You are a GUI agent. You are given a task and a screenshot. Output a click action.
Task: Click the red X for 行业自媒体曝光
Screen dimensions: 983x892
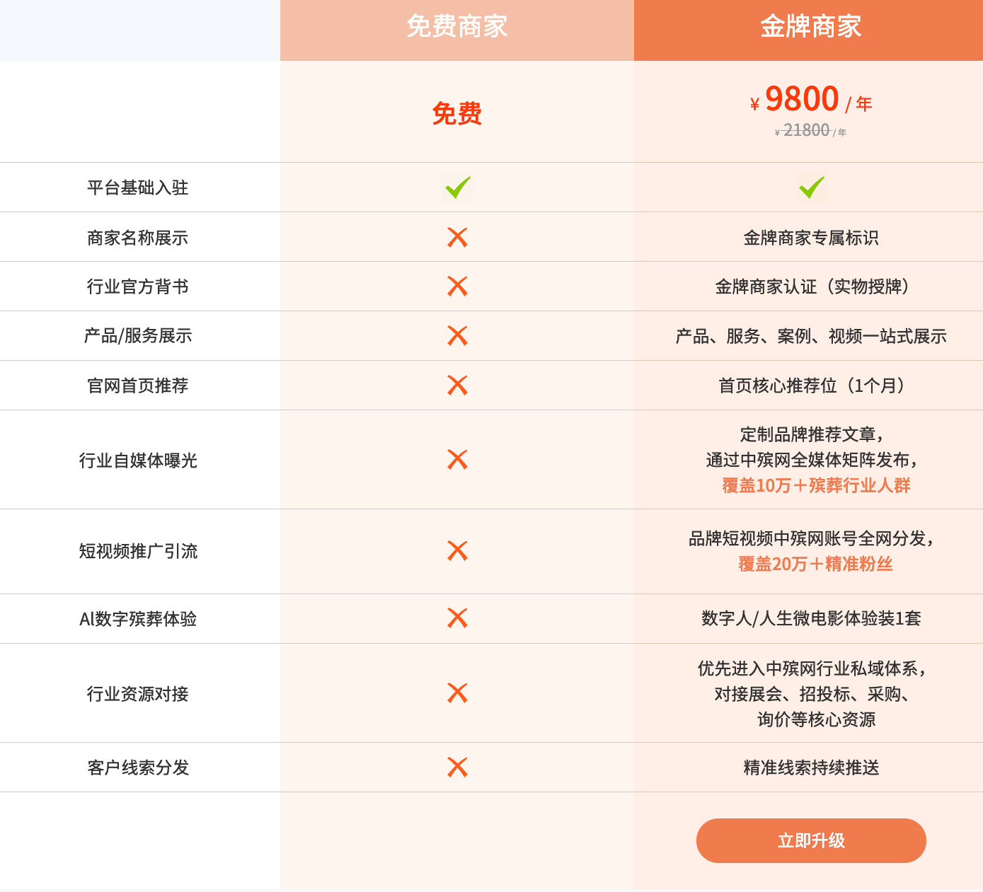pos(458,460)
